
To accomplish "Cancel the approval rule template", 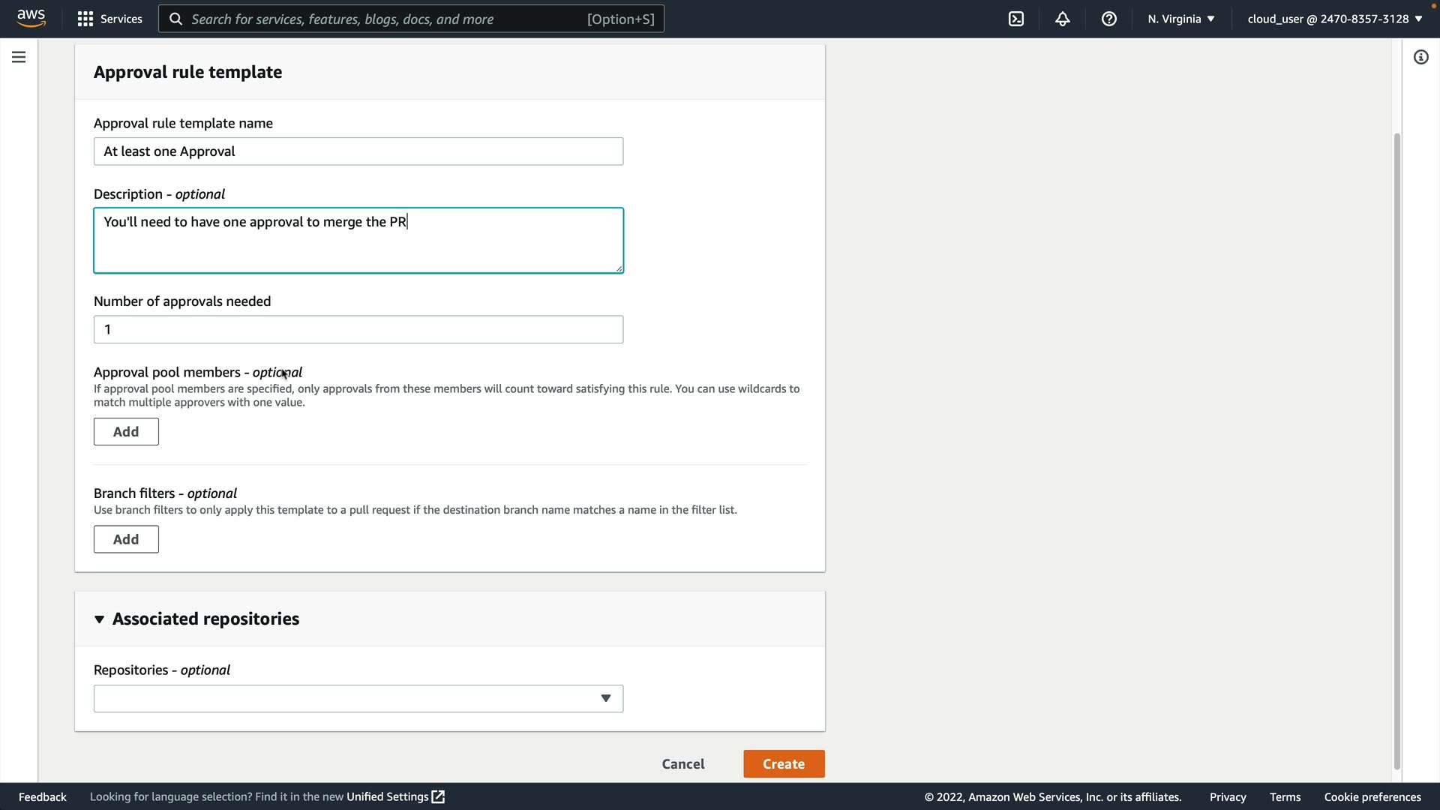I will 682,763.
